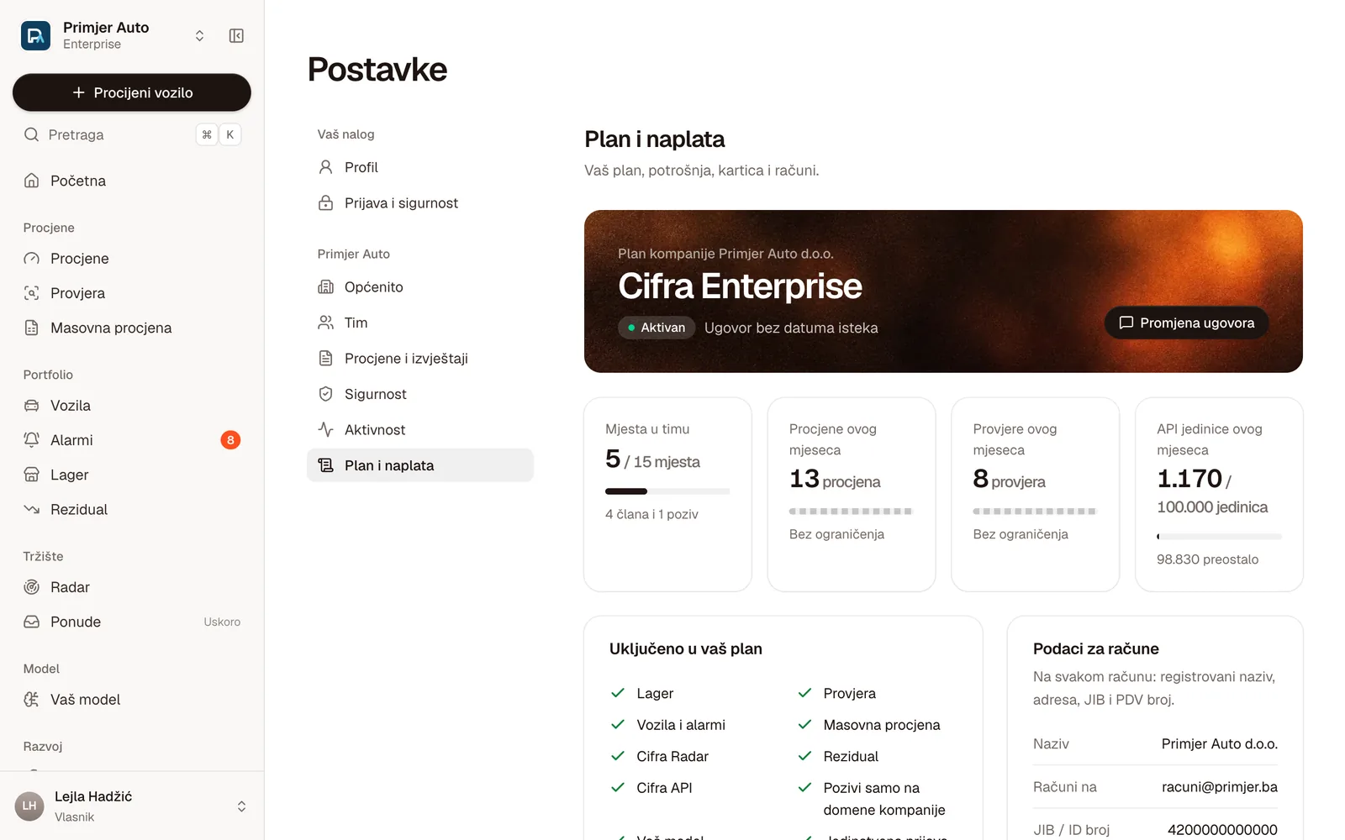The height and width of the screenshot is (840, 1345).
Task: Click the Masovna procjena plan feature
Action: [882, 725]
